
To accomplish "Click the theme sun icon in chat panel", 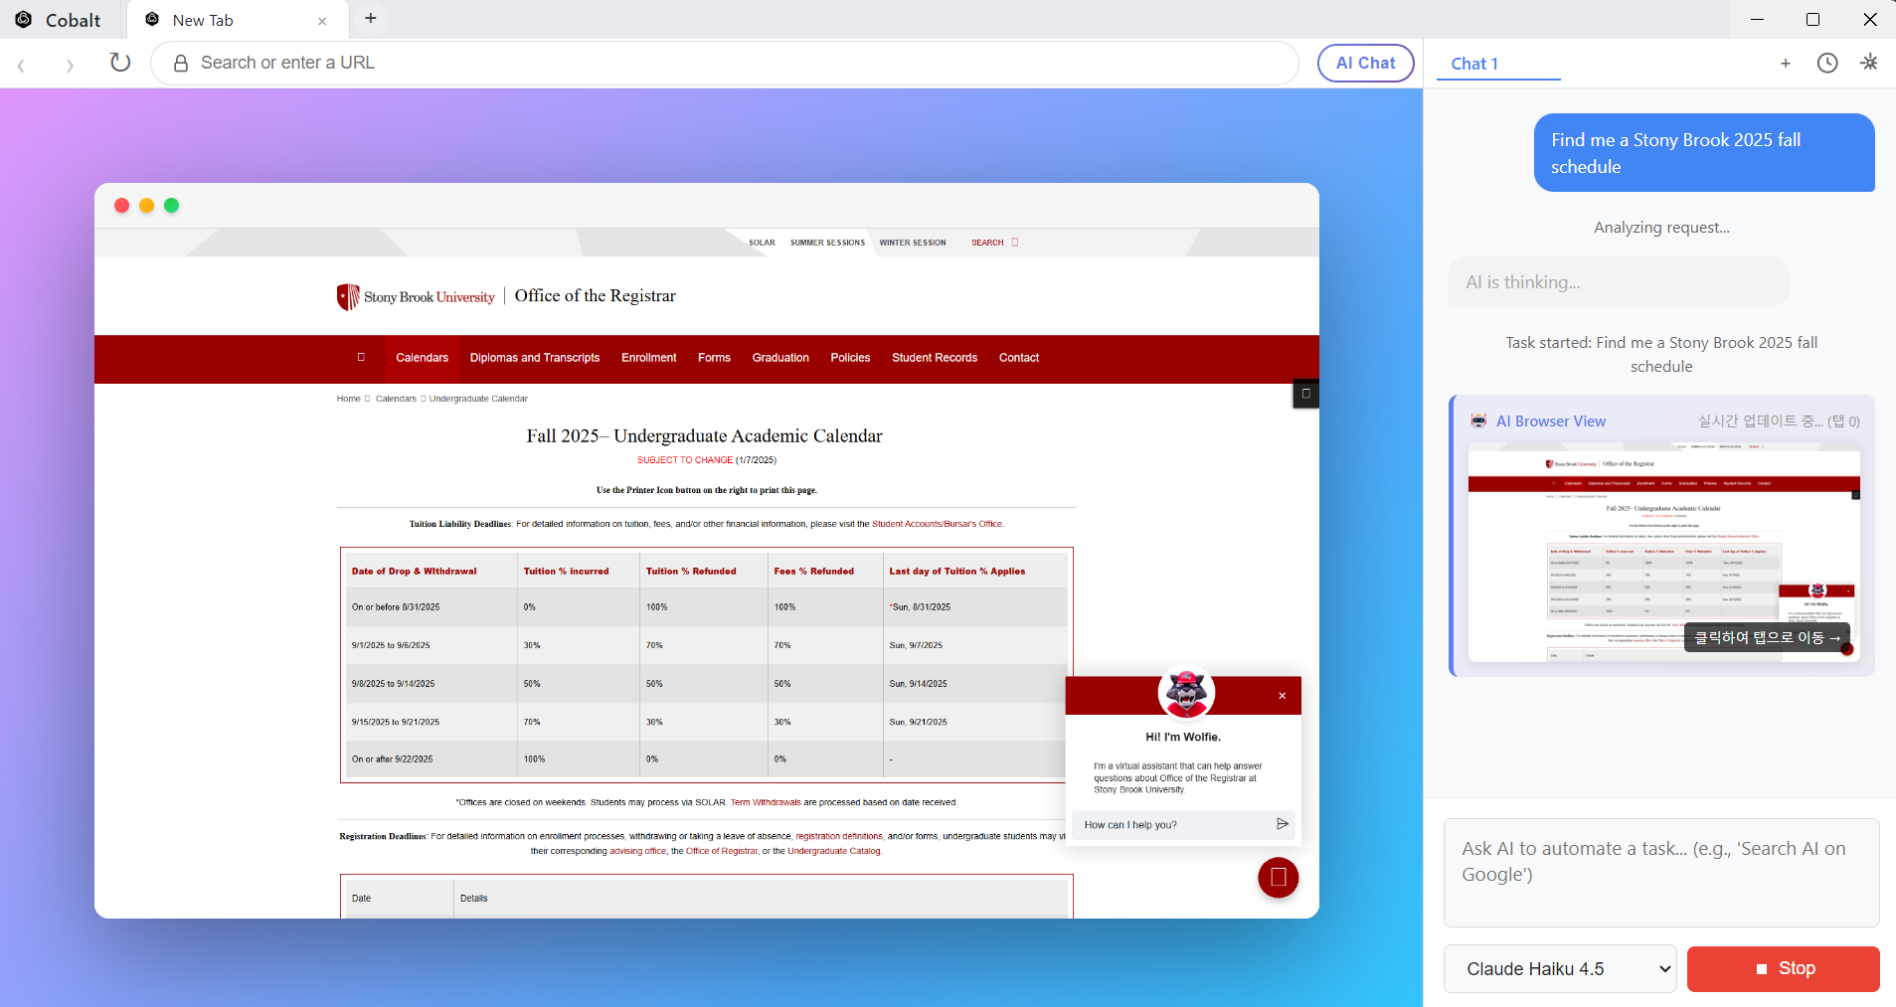I will click(1869, 63).
